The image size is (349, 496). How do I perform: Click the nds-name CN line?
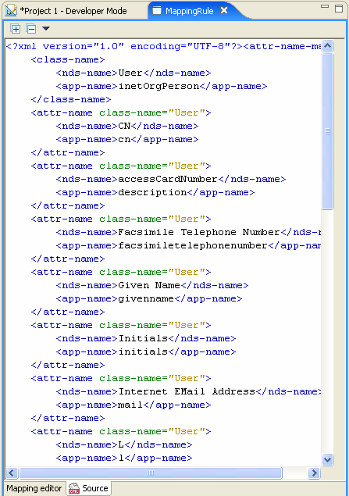click(x=127, y=127)
